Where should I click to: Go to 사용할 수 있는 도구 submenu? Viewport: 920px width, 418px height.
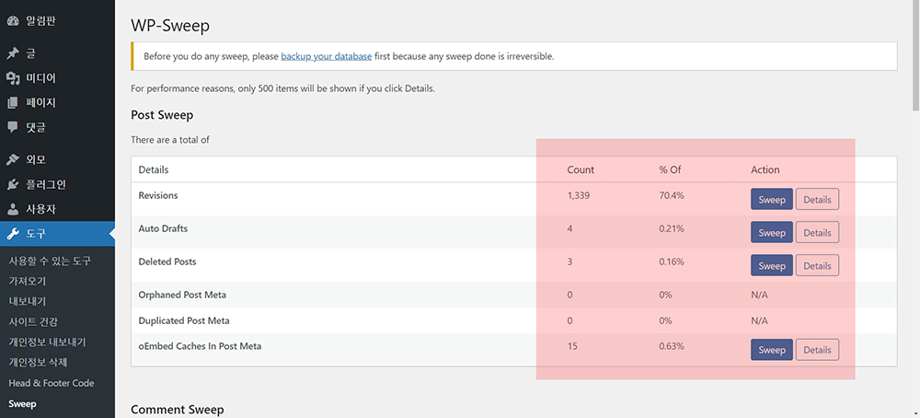point(50,261)
